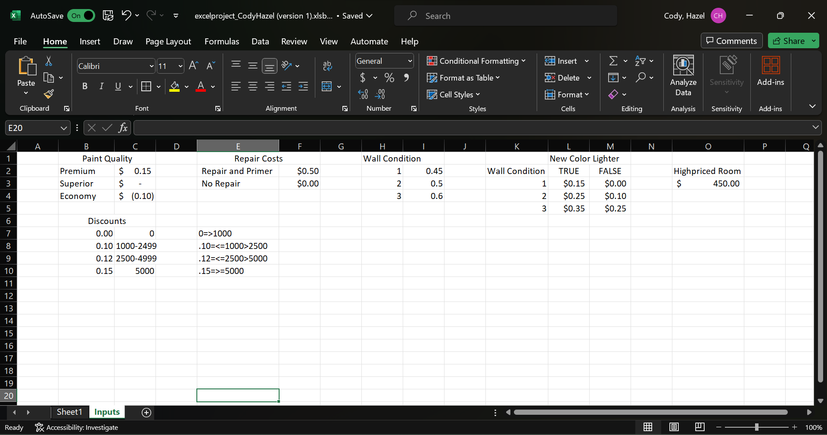Open the Comments pane button

pyautogui.click(x=731, y=41)
